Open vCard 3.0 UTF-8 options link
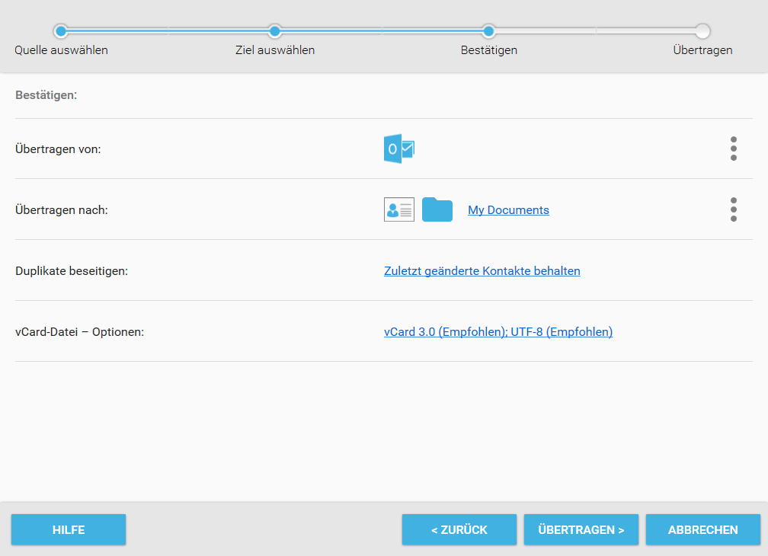Viewport: 768px width, 556px height. [498, 332]
